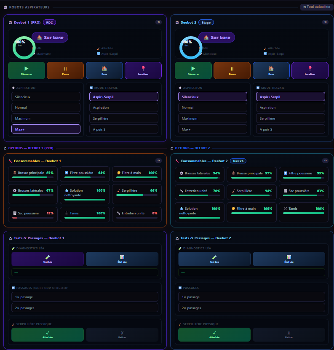Refresh the Deebot 2 card

326,22
